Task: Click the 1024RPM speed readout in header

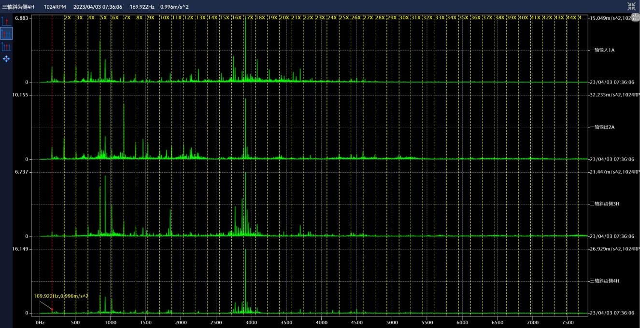Action: 55,7
